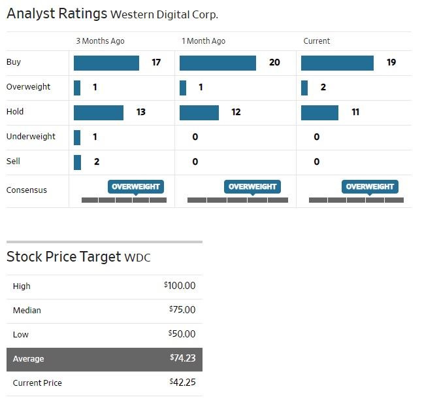
Task: Select the 1 Month Ago consensus Overweight badge
Action: click(x=252, y=187)
